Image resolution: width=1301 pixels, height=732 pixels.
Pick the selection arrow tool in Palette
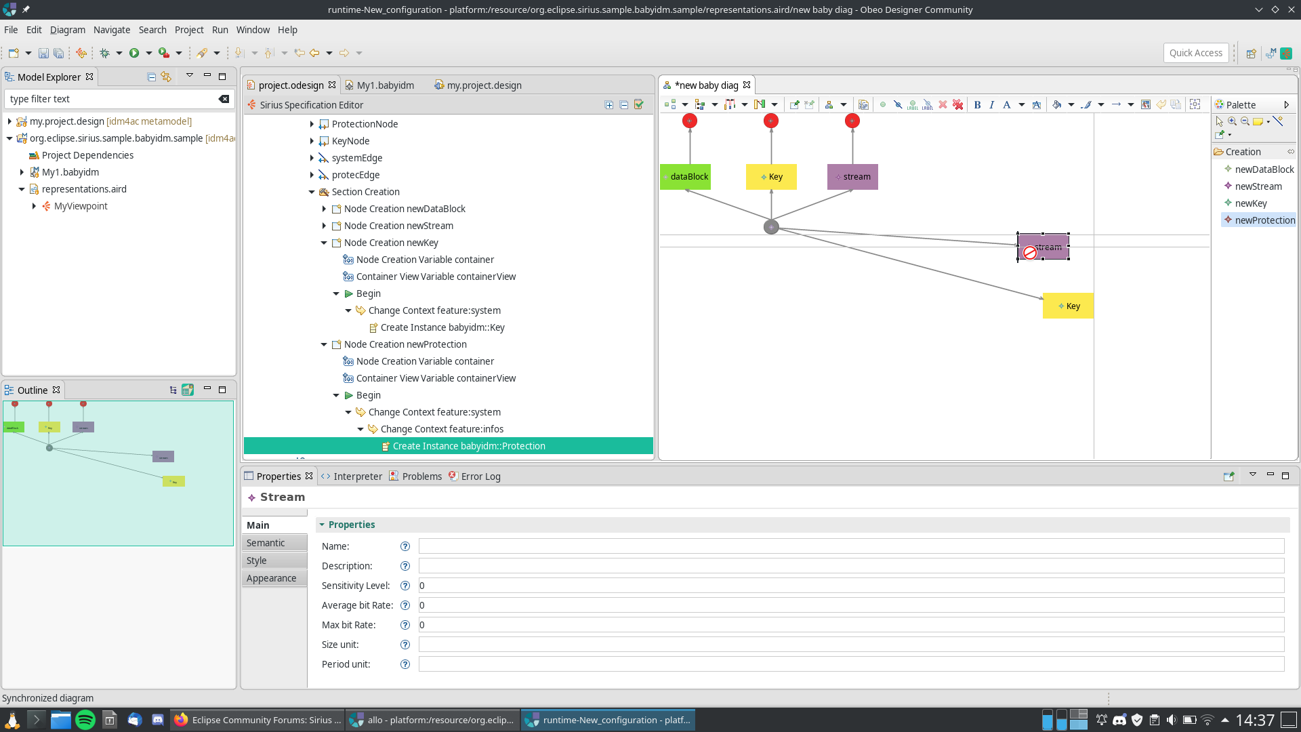[x=1220, y=121]
